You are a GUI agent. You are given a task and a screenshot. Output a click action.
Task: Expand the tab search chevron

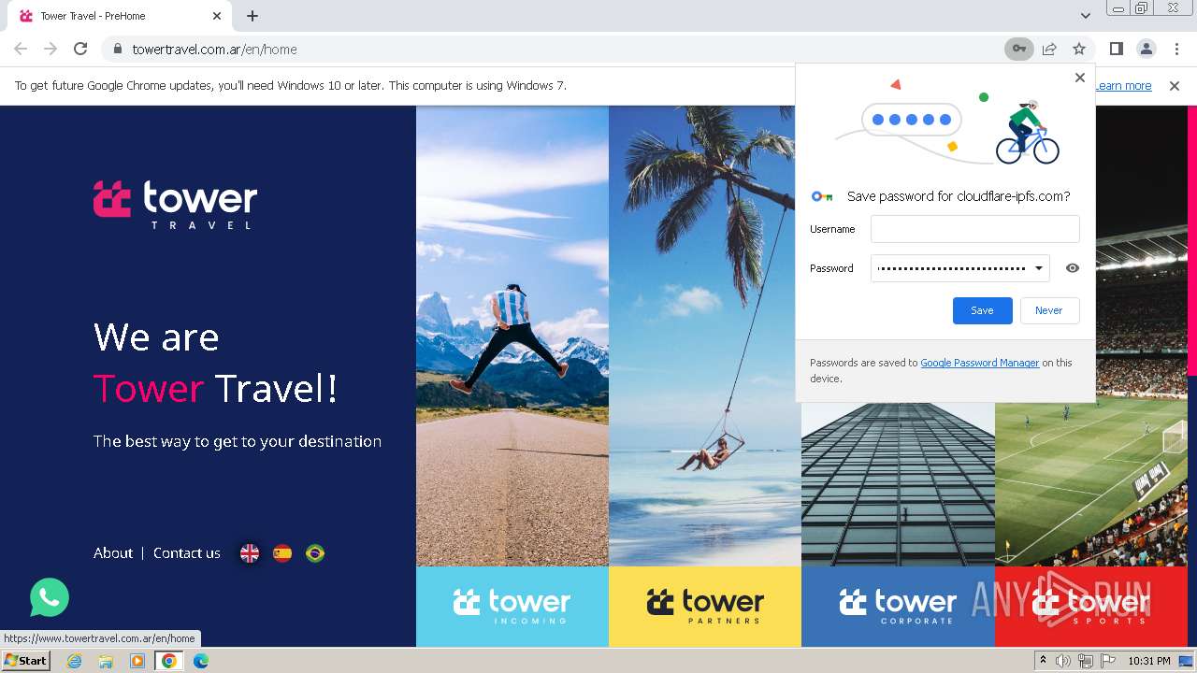(x=1085, y=16)
